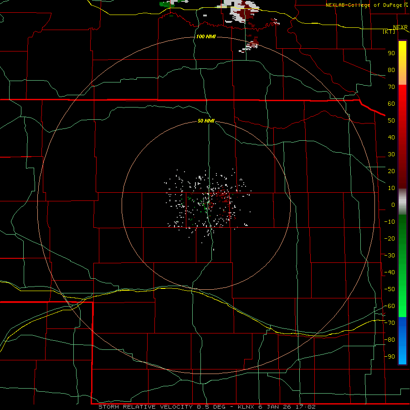This screenshot has width=410, height=410.
Task: Click the "80" value on the velocity scale
Action: 391,70
